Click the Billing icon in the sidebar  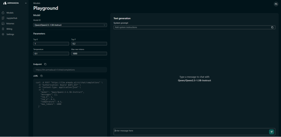click(3, 29)
